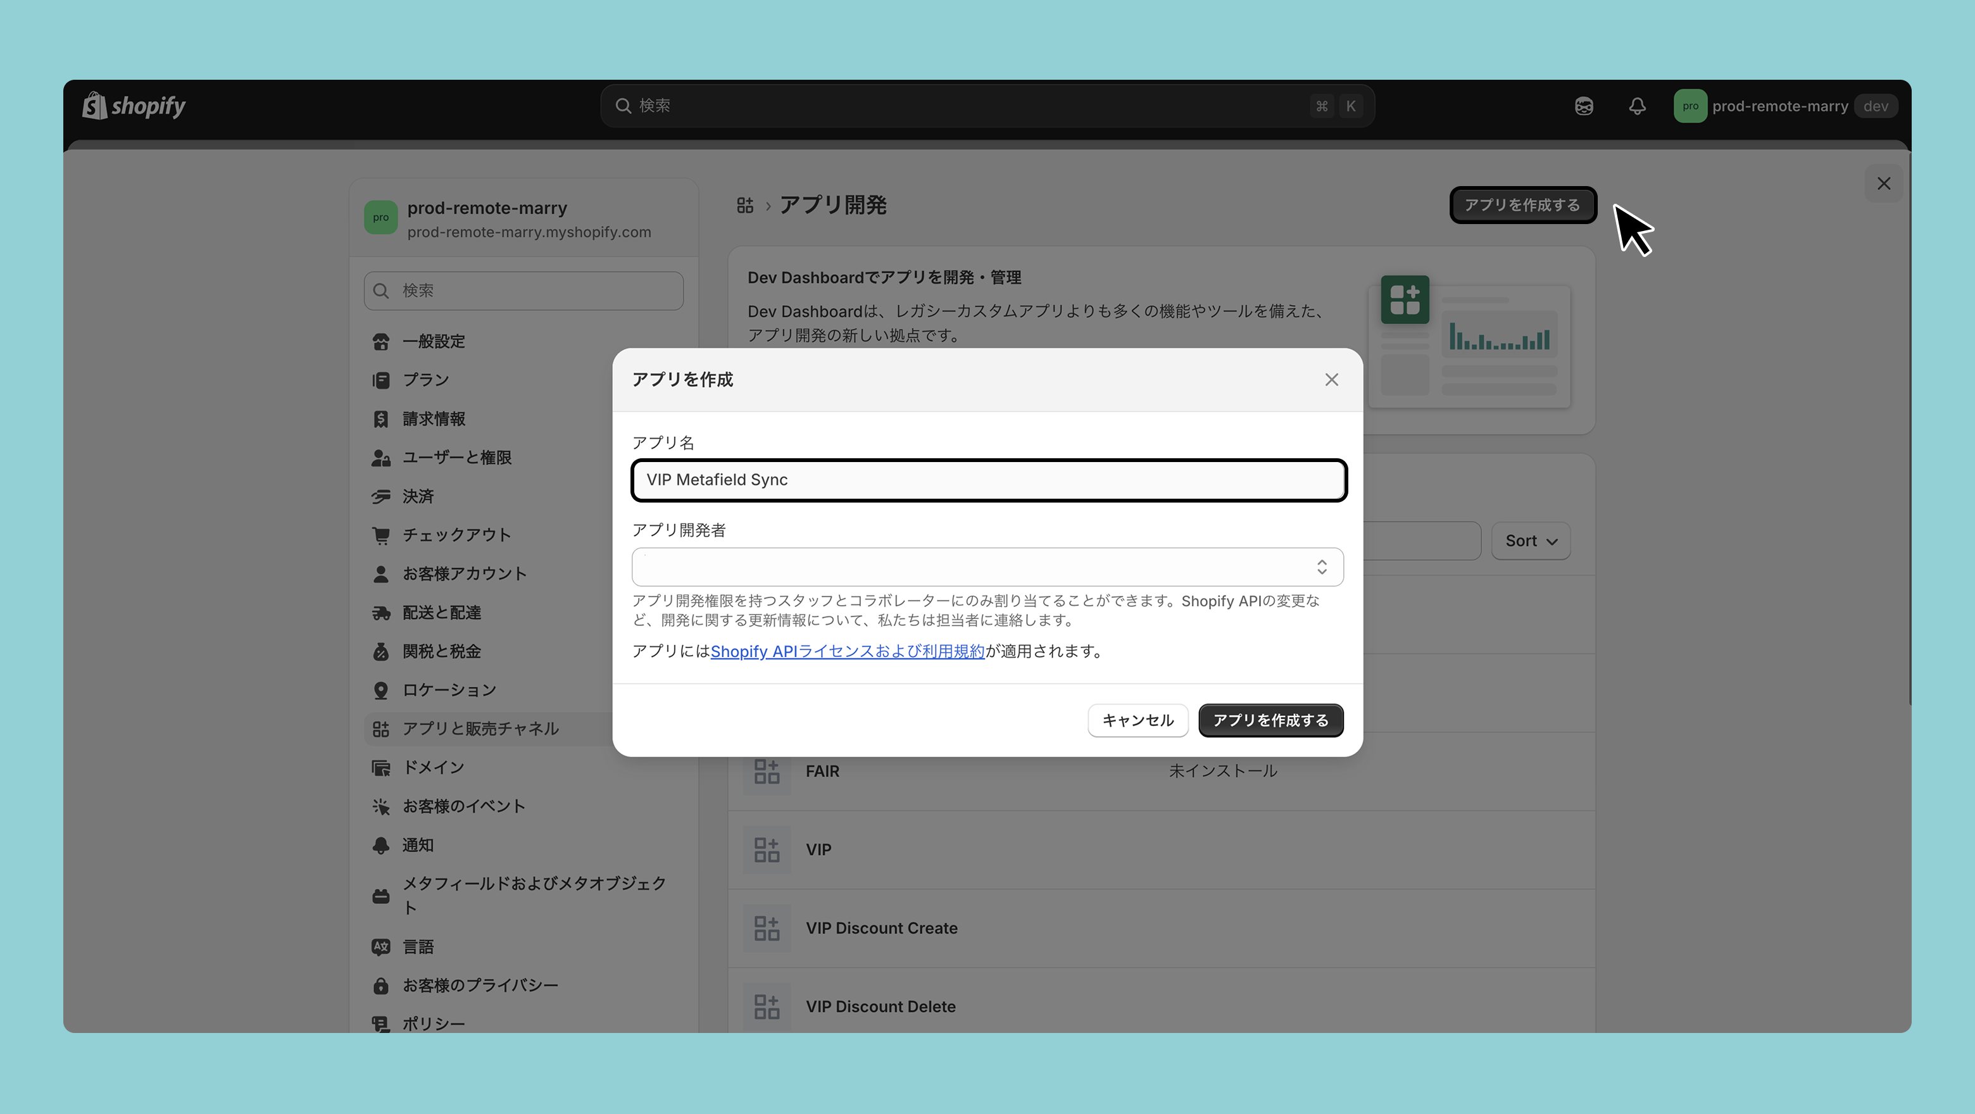Open the アプリ開発者 dropdown
The image size is (1975, 1114).
pyautogui.click(x=987, y=566)
